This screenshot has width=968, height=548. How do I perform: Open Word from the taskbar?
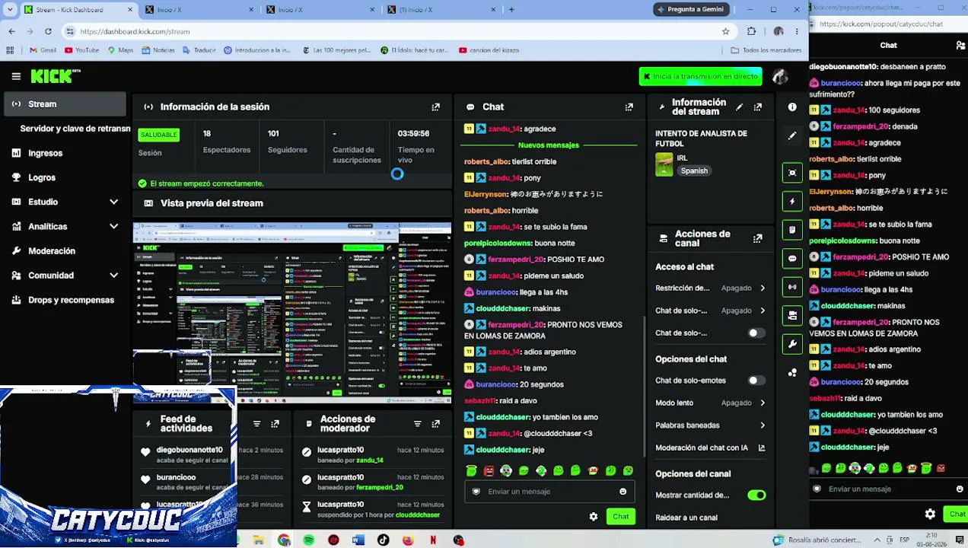(x=358, y=540)
